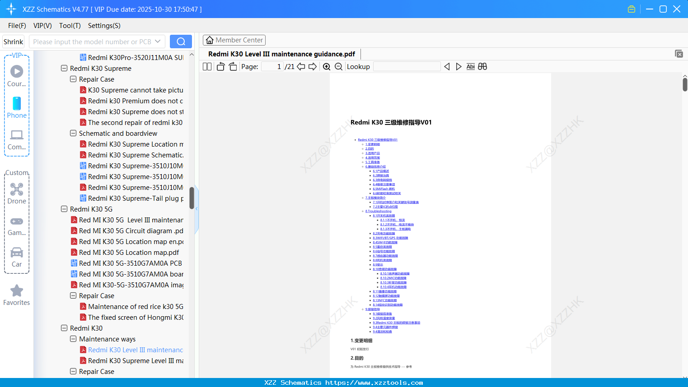This screenshot has width=688, height=387.
Task: Click the Page number input box
Action: click(x=272, y=67)
